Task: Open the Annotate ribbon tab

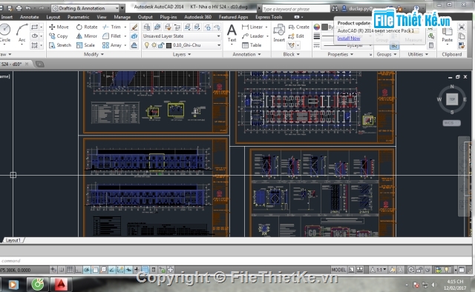Action: [x=29, y=17]
